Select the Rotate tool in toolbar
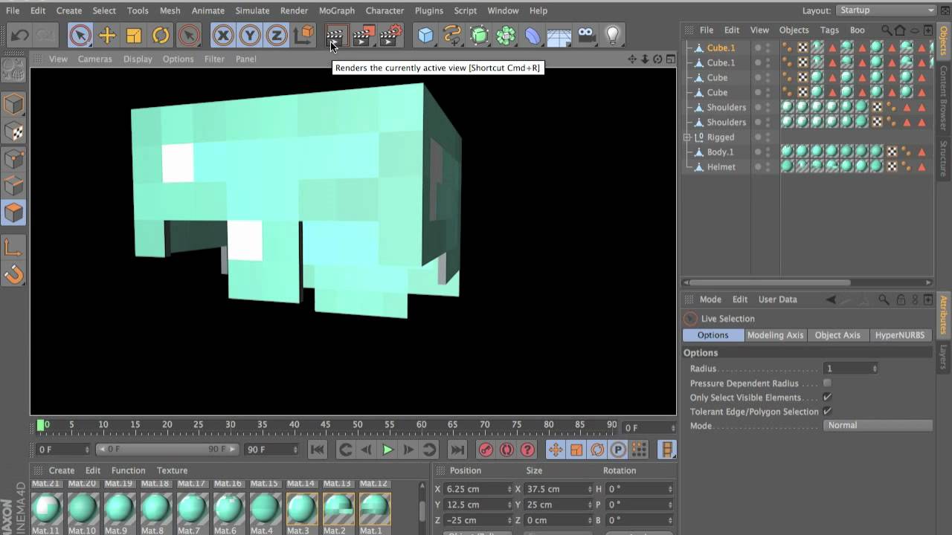This screenshot has width=952, height=535. [x=161, y=35]
